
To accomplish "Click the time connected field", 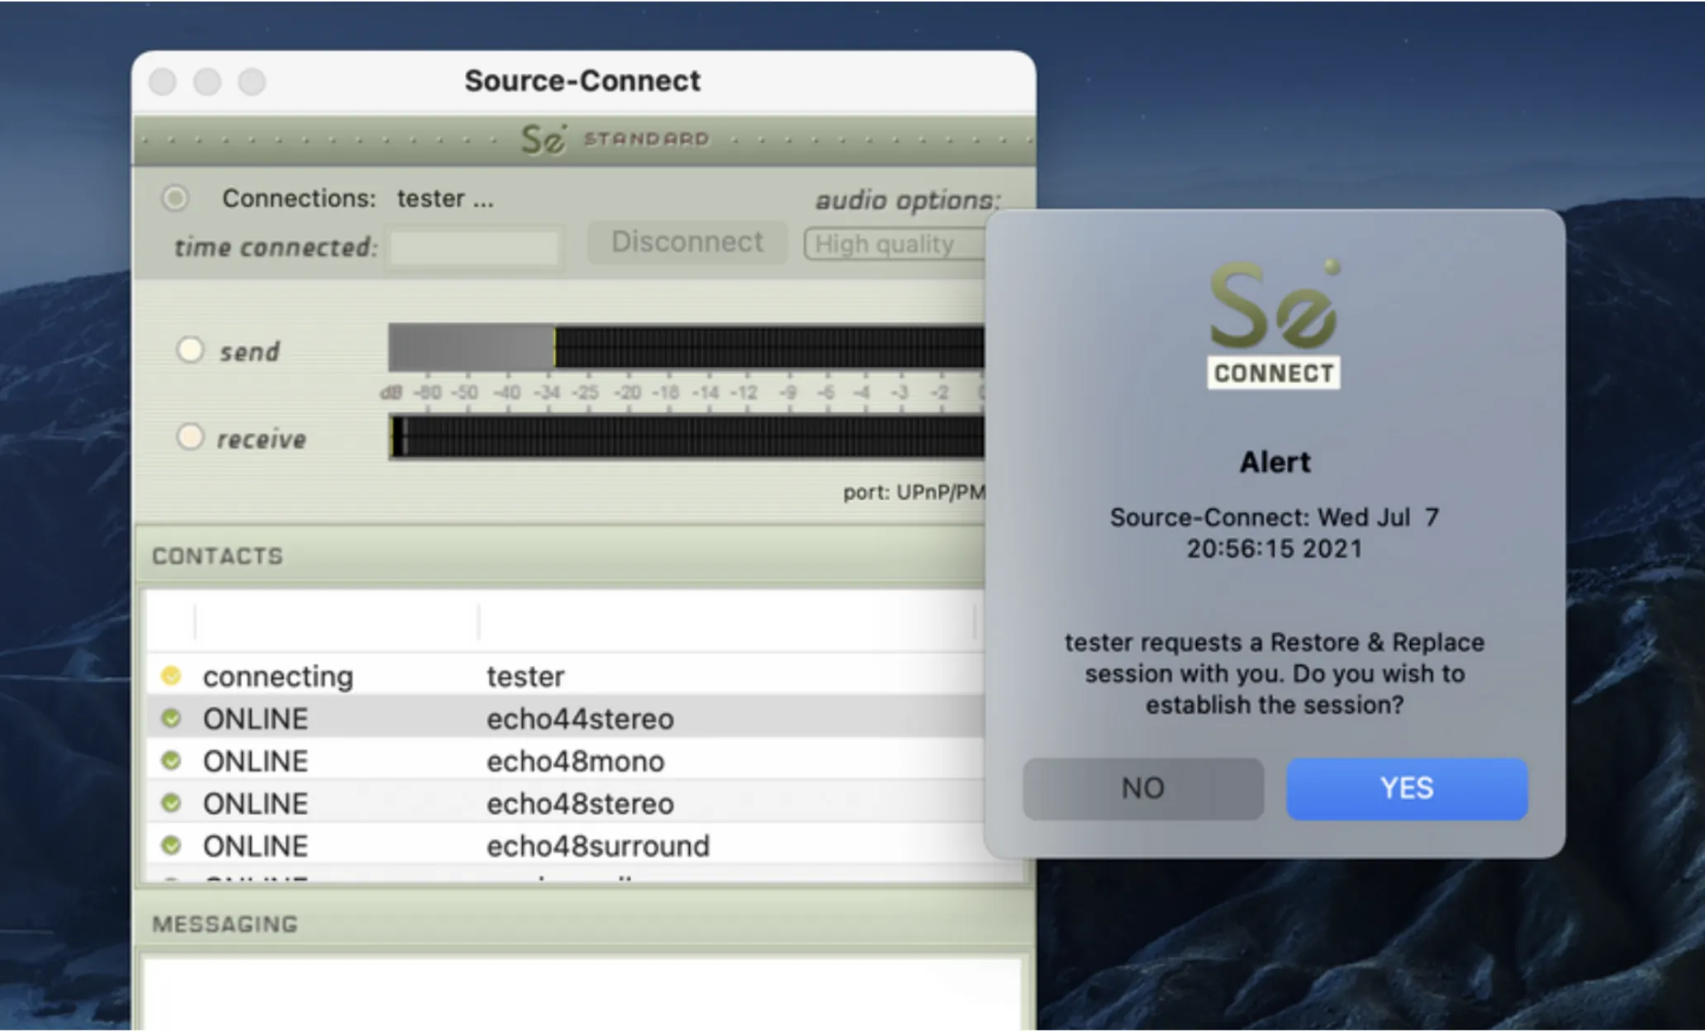I will (x=475, y=247).
